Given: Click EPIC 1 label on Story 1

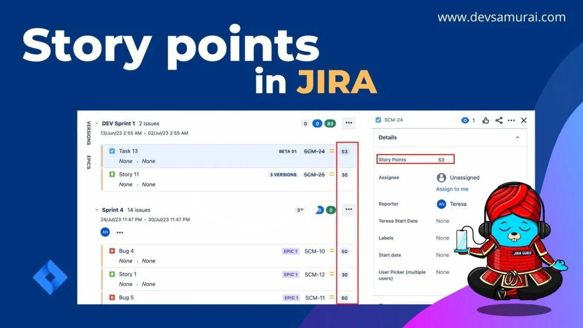Looking at the screenshot, I should [290, 274].
